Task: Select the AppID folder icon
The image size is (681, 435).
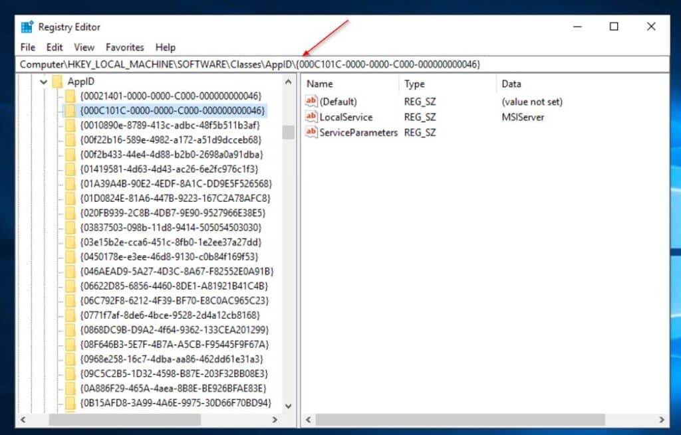Action: pyautogui.click(x=58, y=82)
